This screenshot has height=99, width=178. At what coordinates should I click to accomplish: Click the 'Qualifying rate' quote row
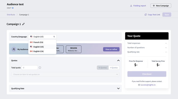147,52
